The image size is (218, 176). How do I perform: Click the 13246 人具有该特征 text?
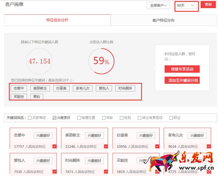[x=81, y=147]
